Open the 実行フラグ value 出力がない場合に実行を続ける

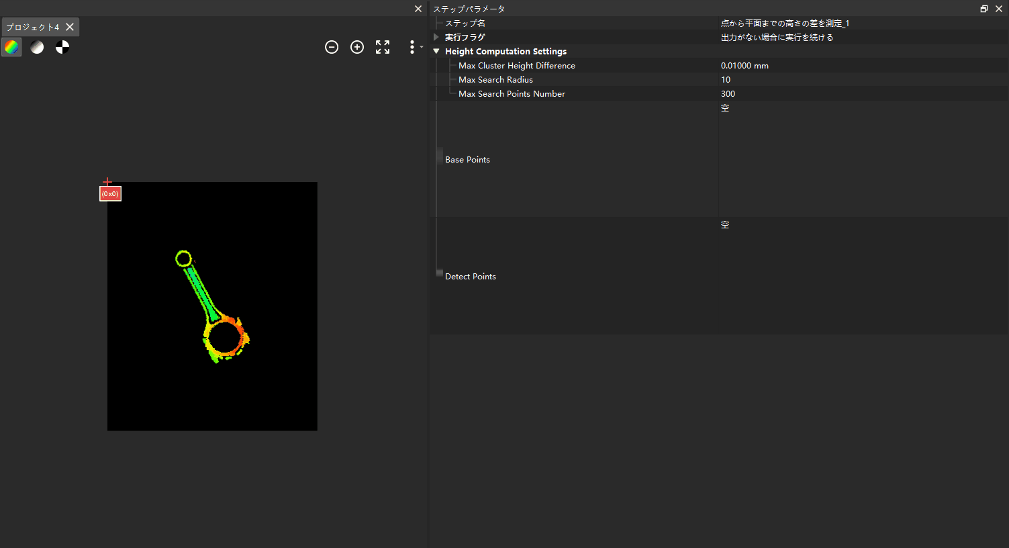[863, 38]
